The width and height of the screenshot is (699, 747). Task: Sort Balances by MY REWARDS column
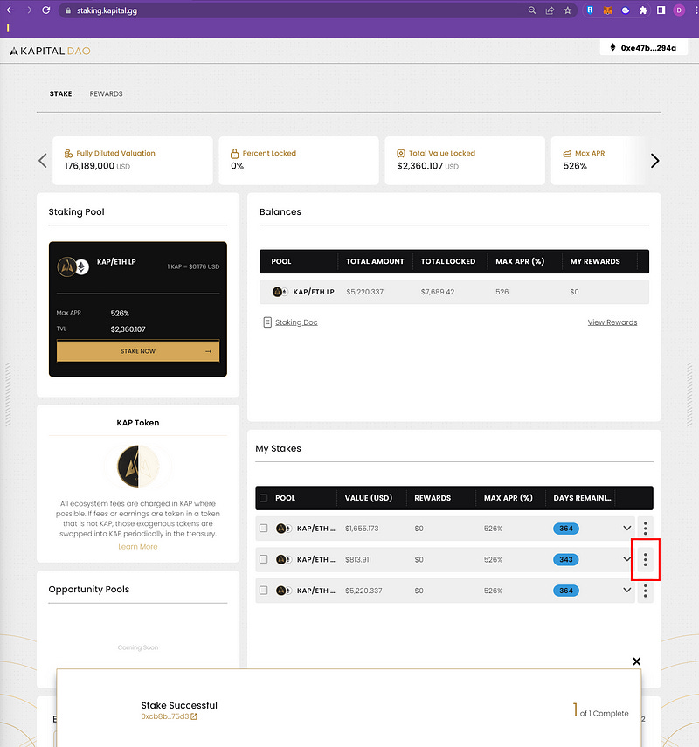(595, 261)
